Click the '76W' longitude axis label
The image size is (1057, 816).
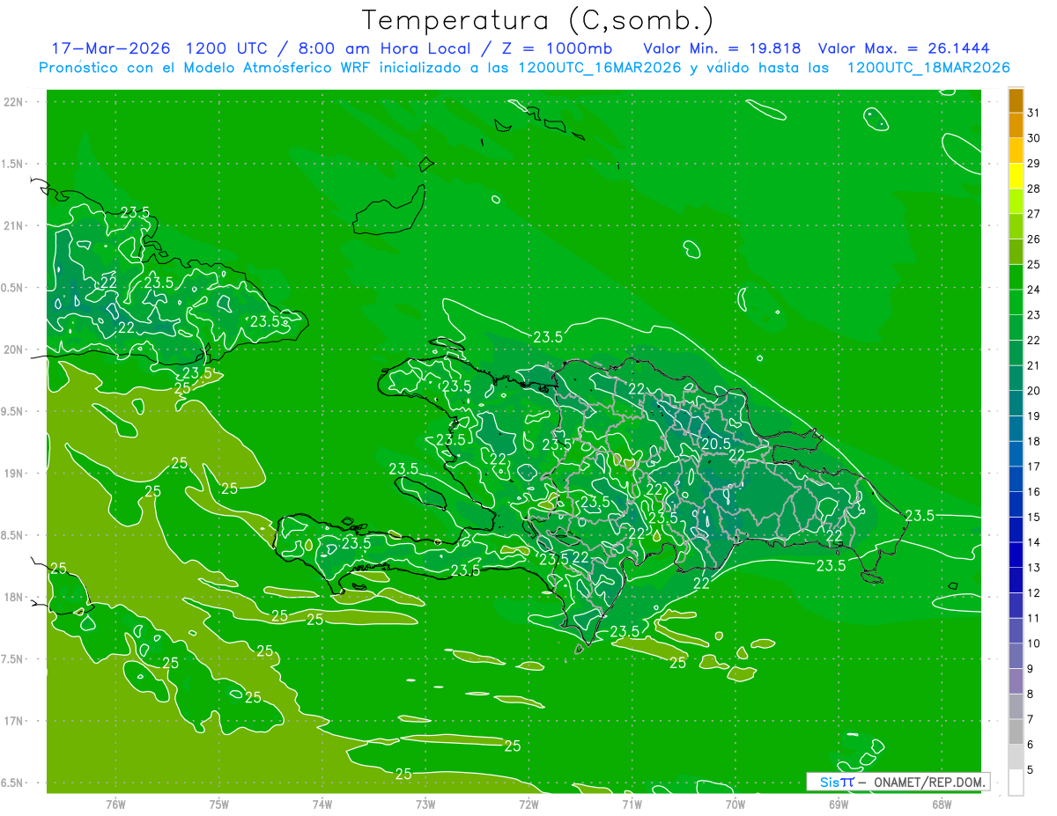115,805
